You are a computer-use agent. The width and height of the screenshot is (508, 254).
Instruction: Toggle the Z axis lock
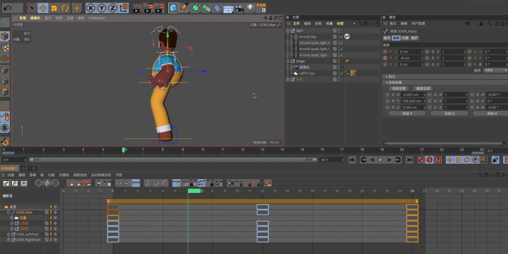[x=112, y=8]
